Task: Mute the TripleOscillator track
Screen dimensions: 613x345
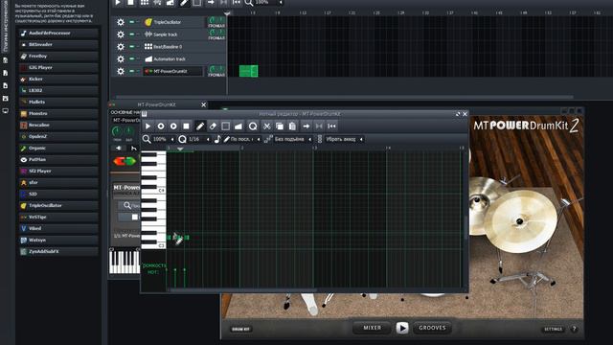Action: coord(132,22)
